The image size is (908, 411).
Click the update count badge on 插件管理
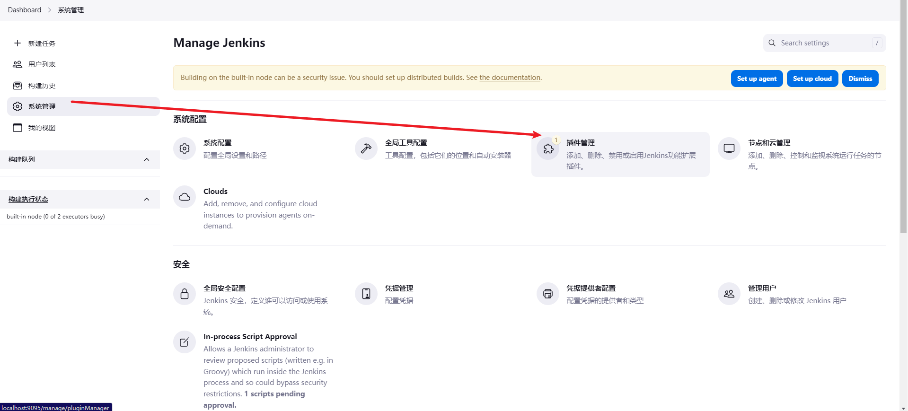coord(556,140)
